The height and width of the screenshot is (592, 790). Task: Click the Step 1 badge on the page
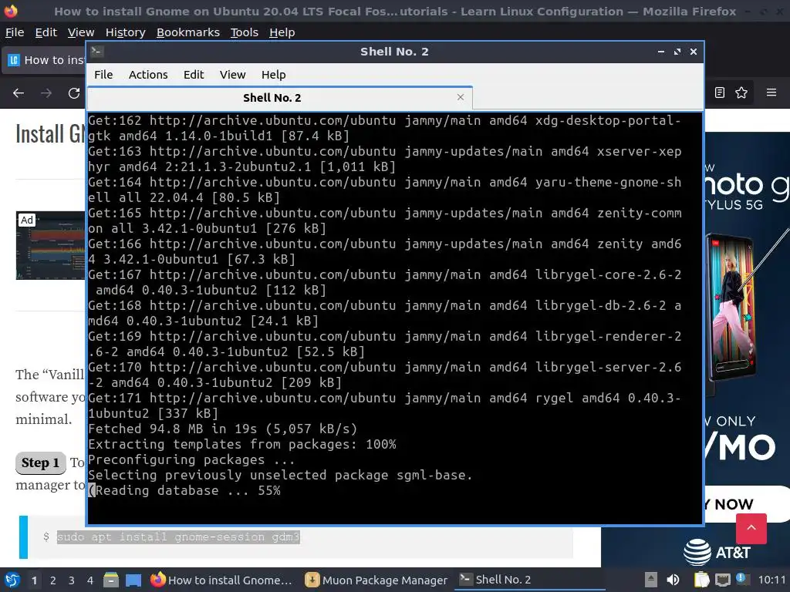(41, 463)
